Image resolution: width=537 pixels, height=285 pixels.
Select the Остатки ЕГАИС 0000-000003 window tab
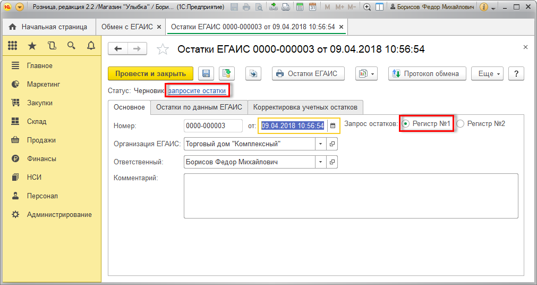point(253,27)
